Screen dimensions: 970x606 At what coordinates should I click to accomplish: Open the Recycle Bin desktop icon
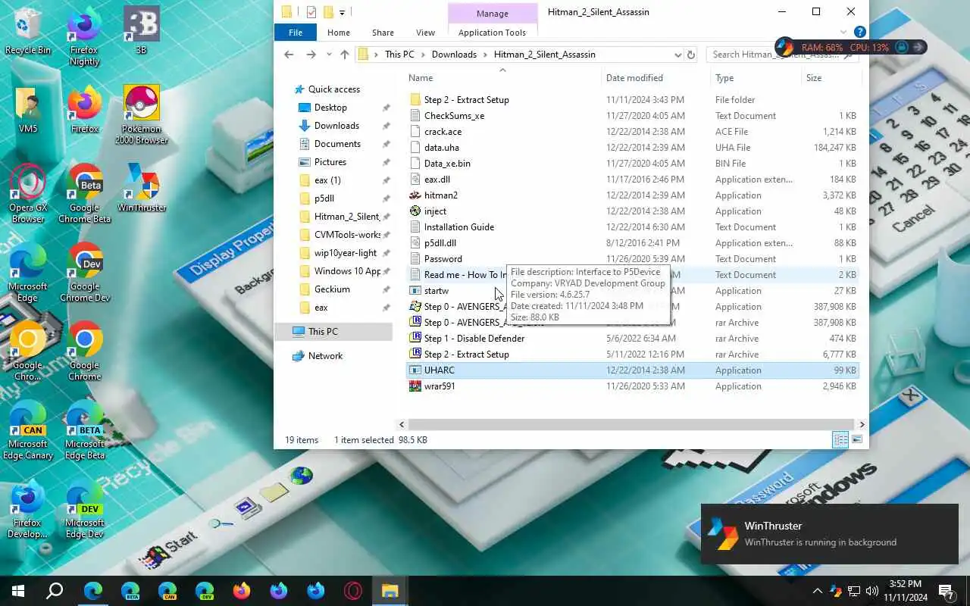(28, 32)
